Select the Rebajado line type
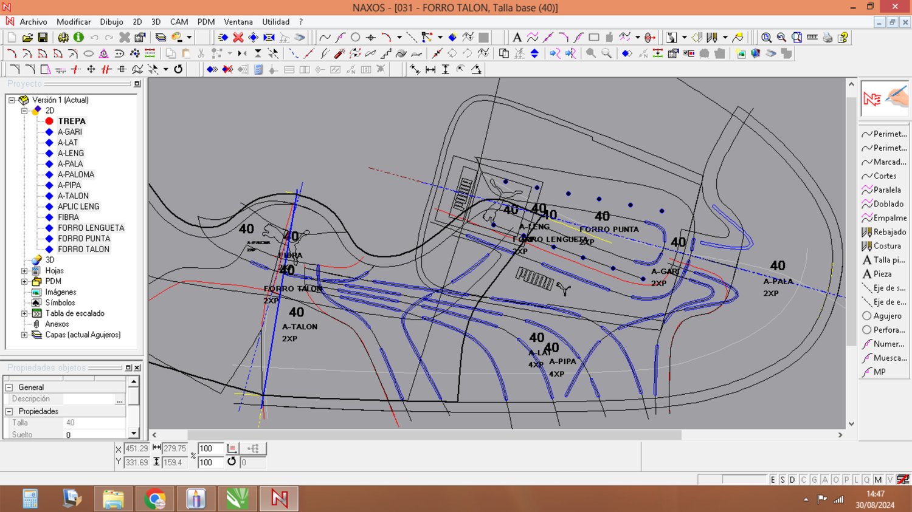The image size is (912, 512). 883,232
